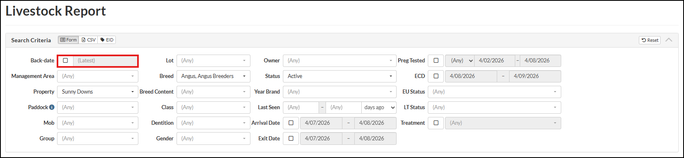This screenshot has width=684, height=158.
Task: Open the LT Status dropdown
Action: 494,107
